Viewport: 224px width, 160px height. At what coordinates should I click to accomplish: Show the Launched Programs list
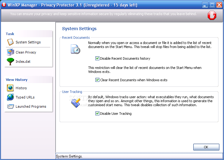(x=31, y=106)
